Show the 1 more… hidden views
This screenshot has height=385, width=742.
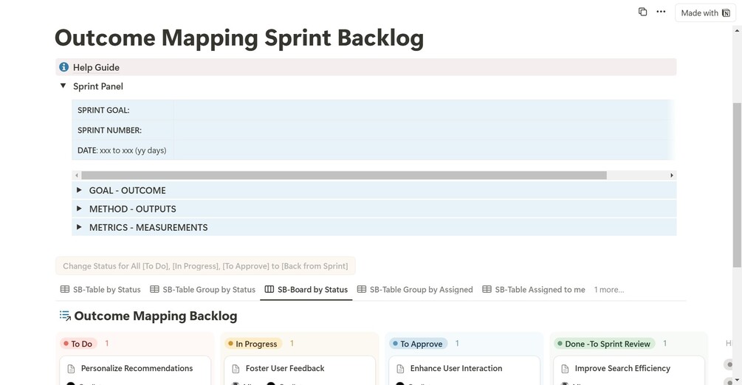click(x=609, y=290)
